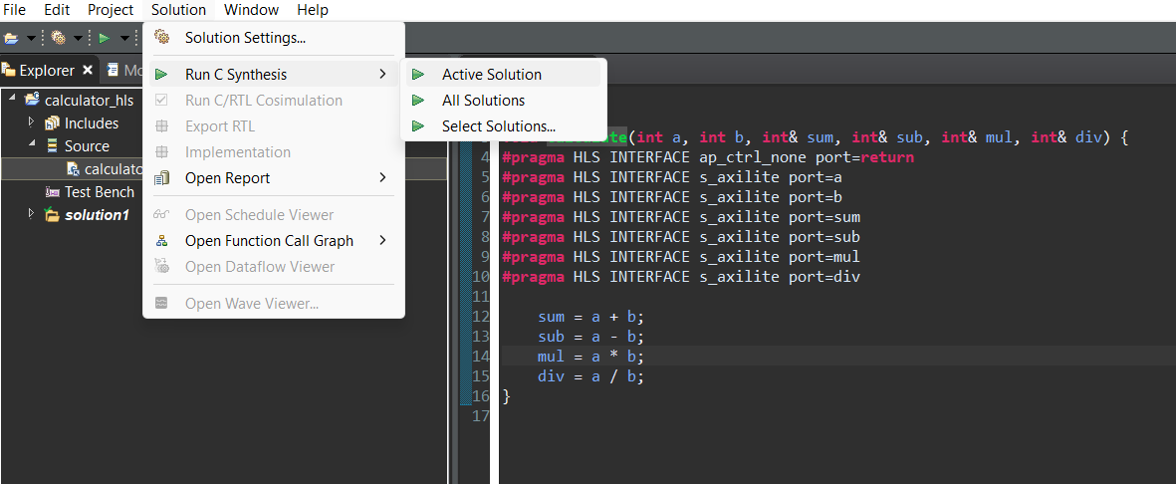Viewport: 1176px width, 484px height.
Task: Click the waveform icon beside Open Wave Viewer
Action: tap(161, 303)
